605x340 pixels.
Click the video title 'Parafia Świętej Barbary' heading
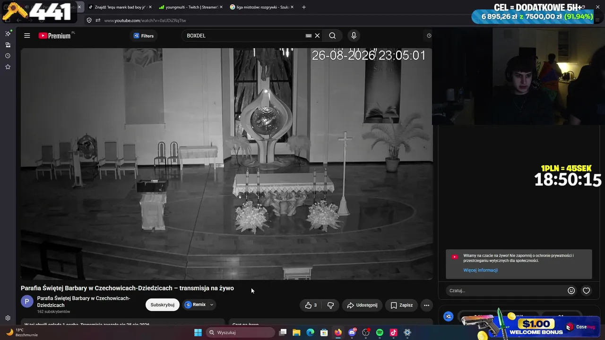(127, 288)
